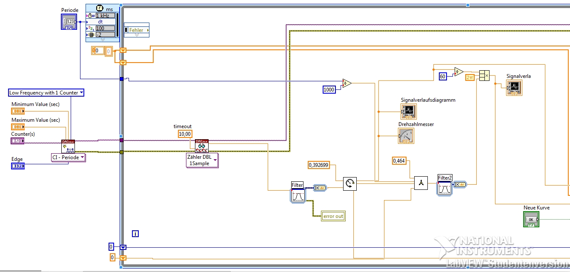The height and width of the screenshot is (272, 570).
Task: Click the timed loop clock ms header
Action: [103, 9]
